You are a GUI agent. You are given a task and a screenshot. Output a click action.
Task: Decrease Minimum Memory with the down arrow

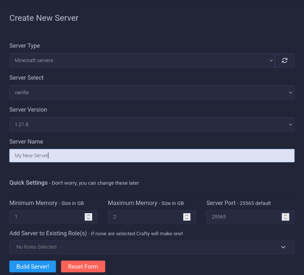[88, 219]
